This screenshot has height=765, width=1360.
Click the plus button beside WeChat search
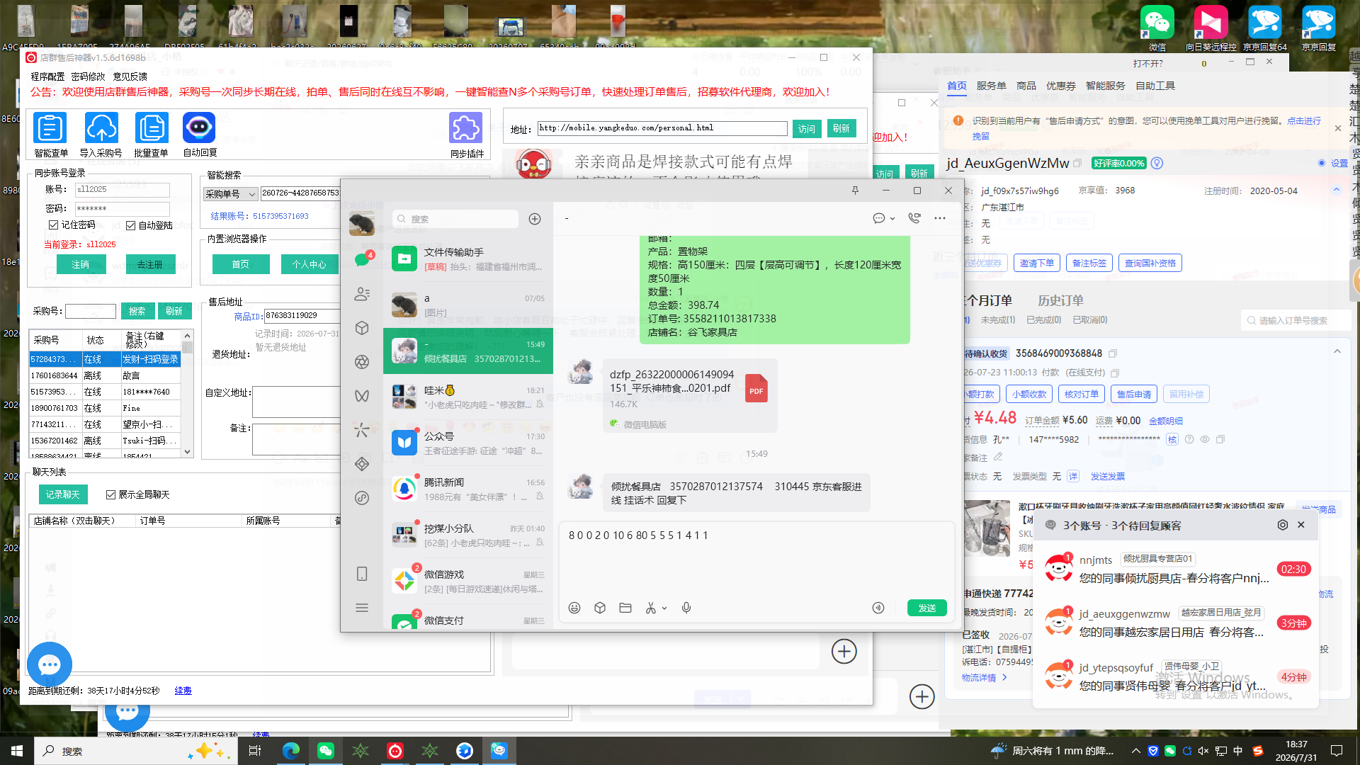coord(535,219)
